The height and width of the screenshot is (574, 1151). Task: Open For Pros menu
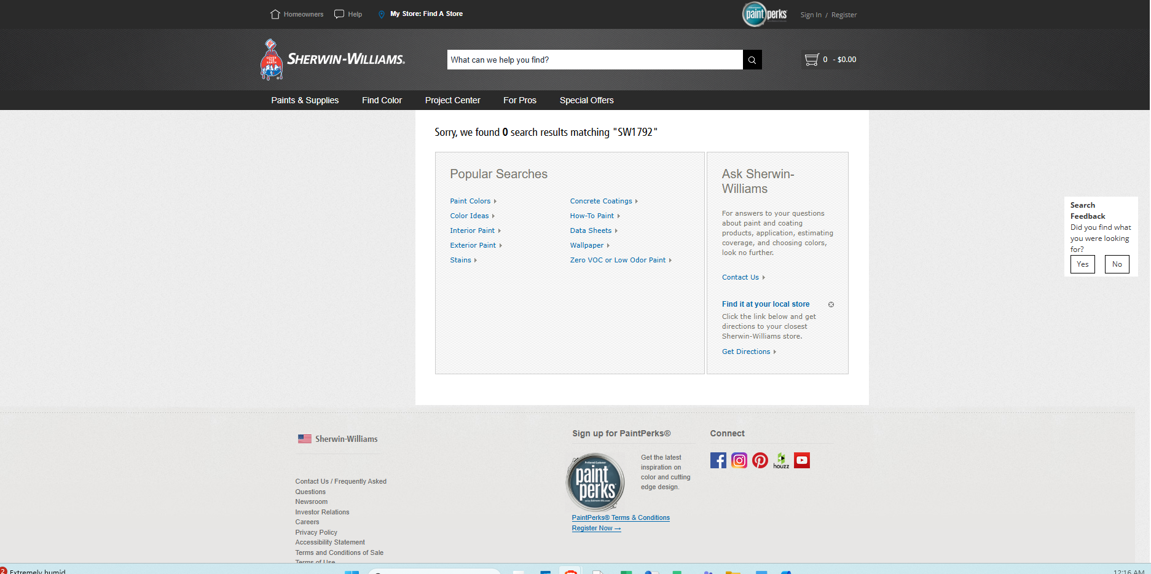coord(520,100)
